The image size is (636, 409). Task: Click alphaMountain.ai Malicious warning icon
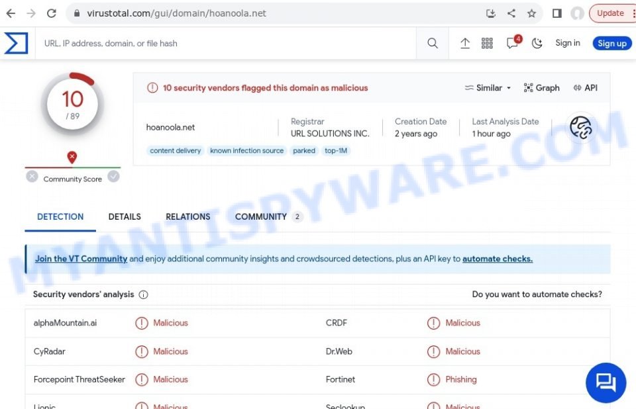142,323
